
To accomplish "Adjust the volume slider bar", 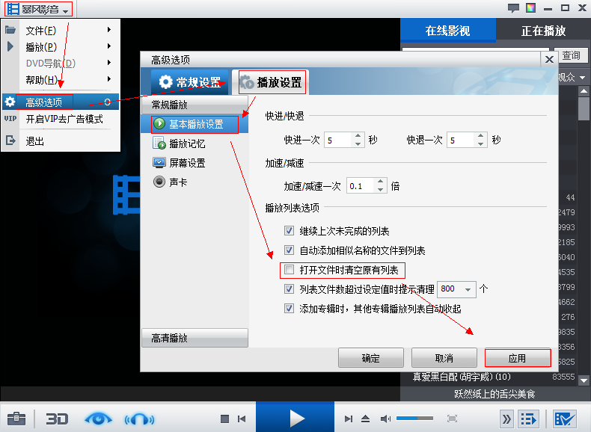I will pyautogui.click(x=414, y=419).
